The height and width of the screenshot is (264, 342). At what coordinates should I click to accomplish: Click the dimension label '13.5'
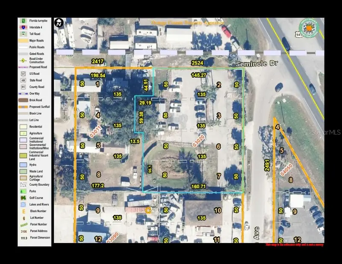(x=135, y=141)
